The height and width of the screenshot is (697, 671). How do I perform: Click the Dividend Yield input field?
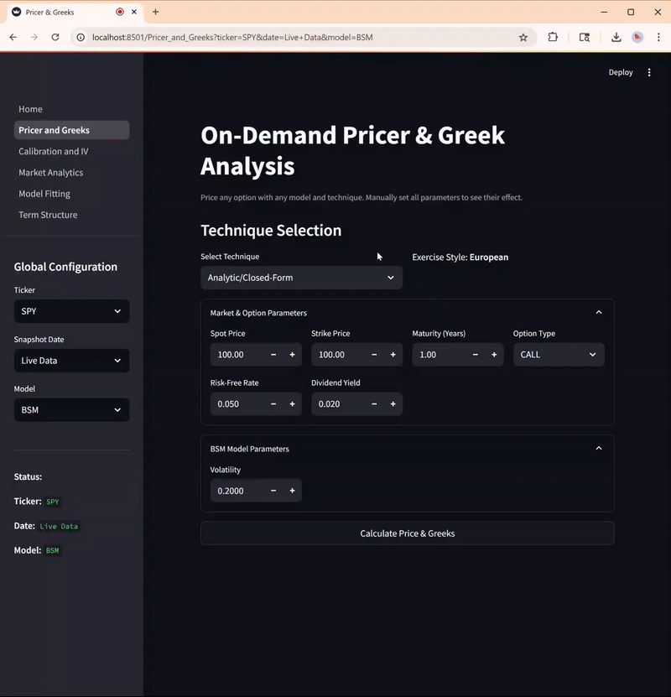pyautogui.click(x=339, y=404)
